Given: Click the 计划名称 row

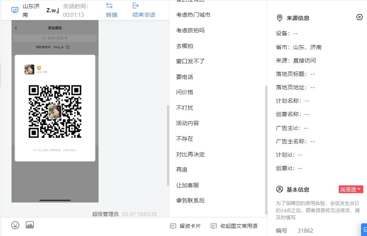Looking at the screenshot, I should pos(292,101).
